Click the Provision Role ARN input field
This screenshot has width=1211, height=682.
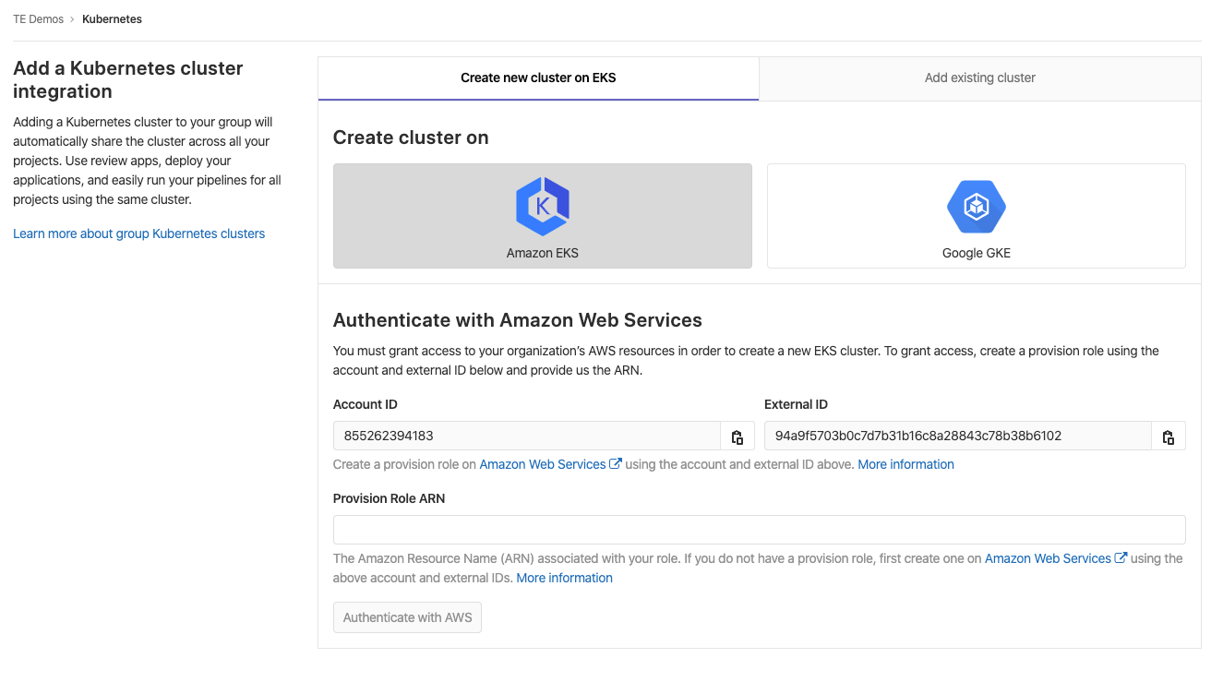point(759,529)
